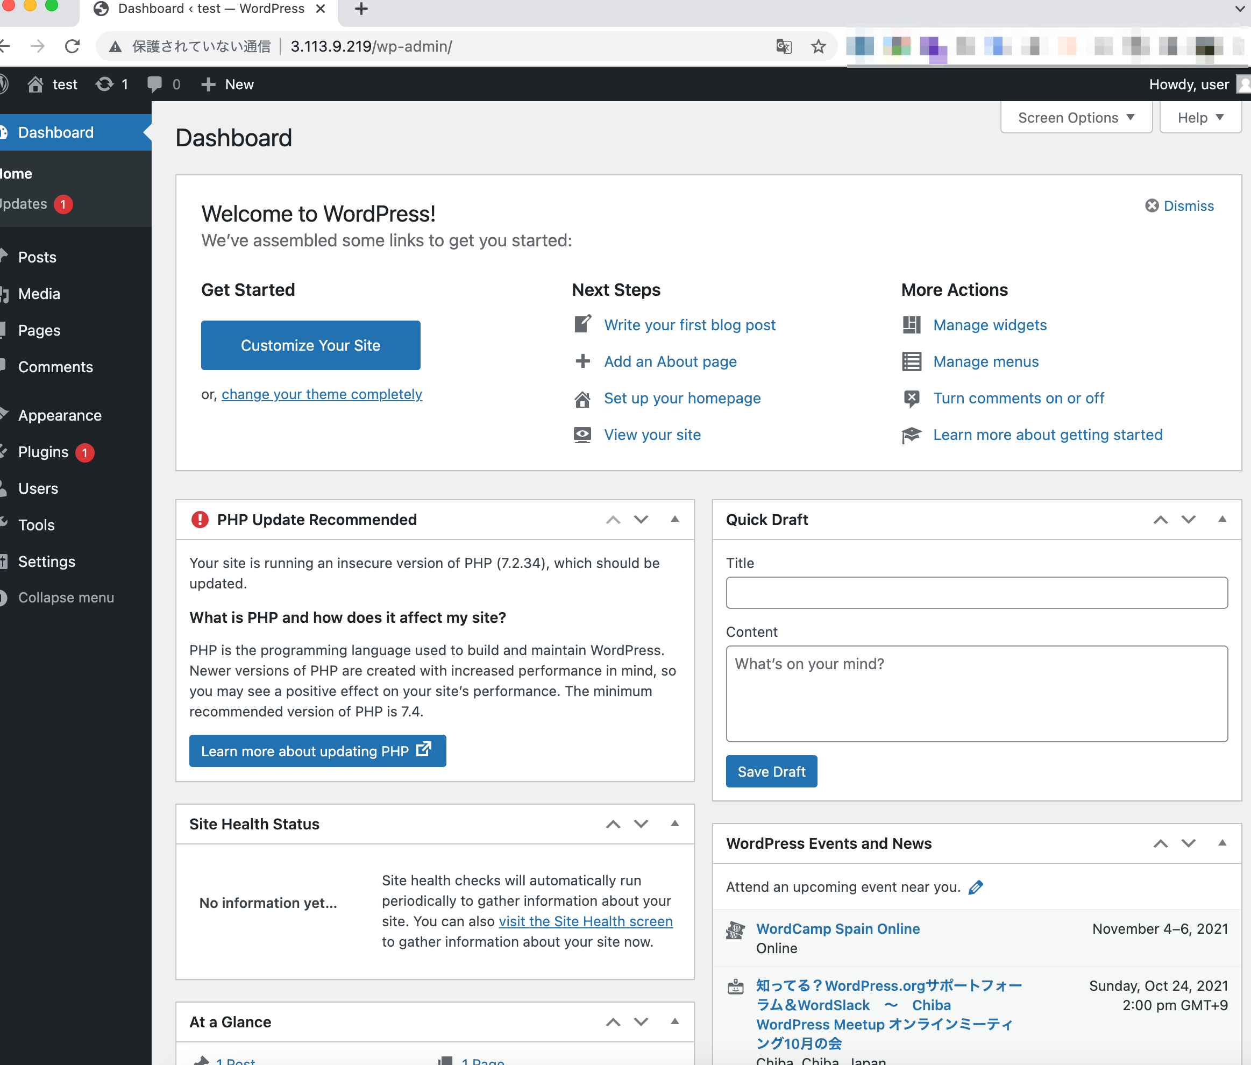Screen dimensions: 1251x1065
Task: Follow the change your theme completely link
Action: pos(321,394)
